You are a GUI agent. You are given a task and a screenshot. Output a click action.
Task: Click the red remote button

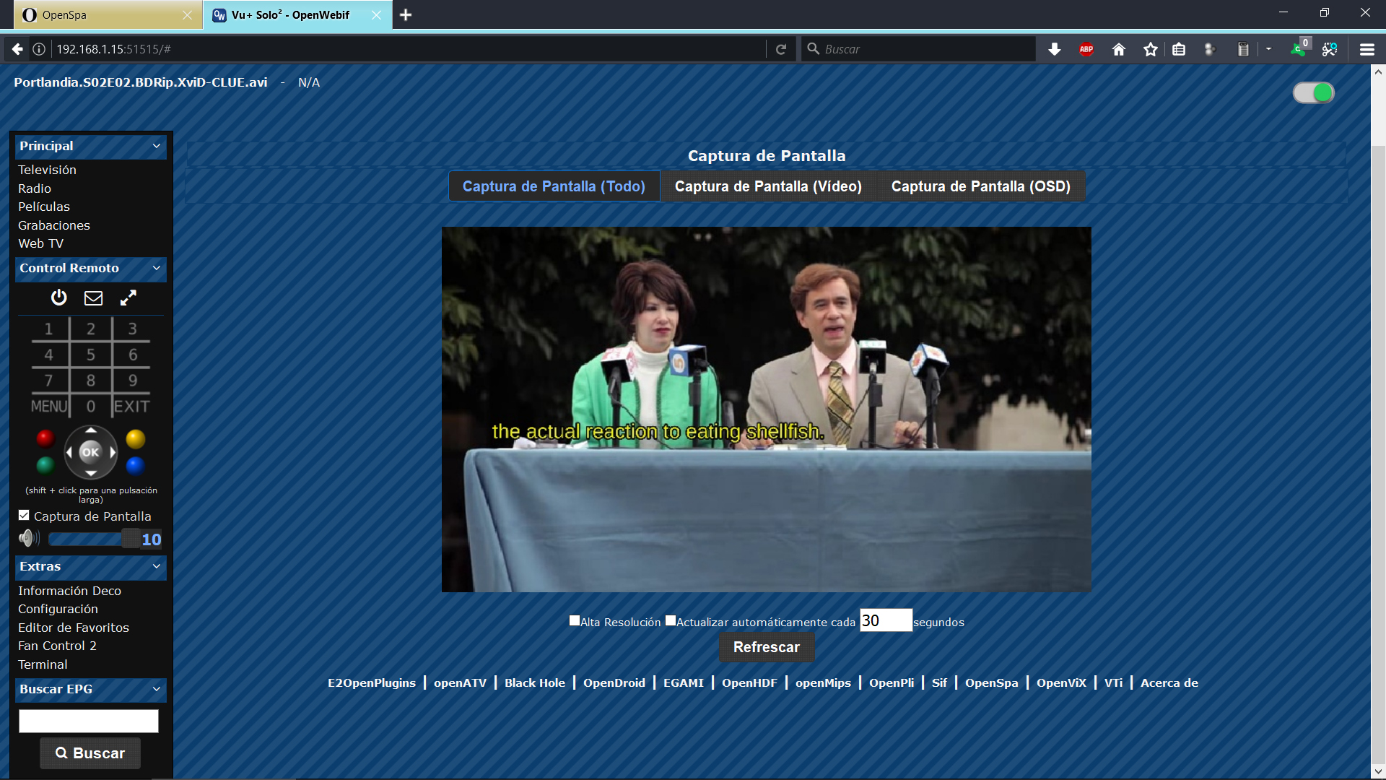(45, 438)
